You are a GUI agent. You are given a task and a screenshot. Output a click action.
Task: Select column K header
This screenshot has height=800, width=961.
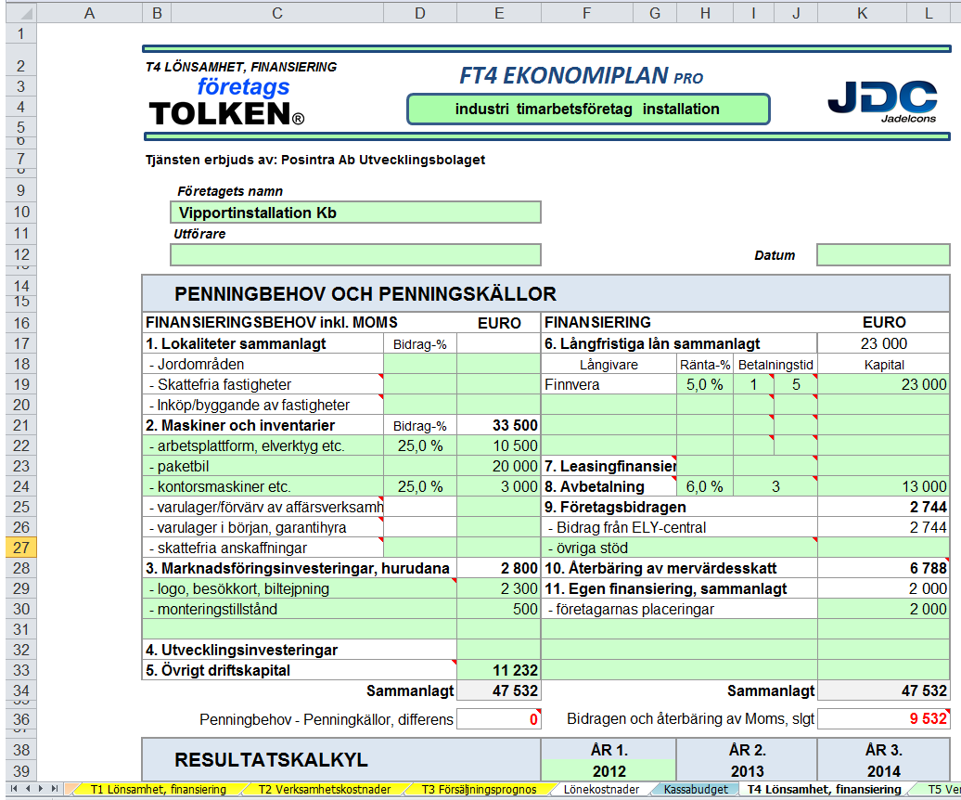tap(862, 13)
